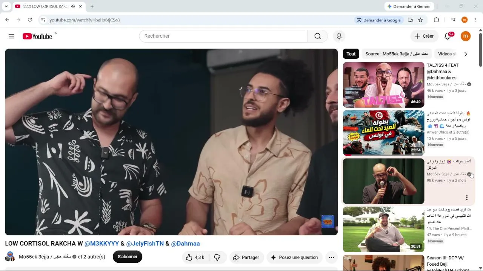Pause the video by clicking the player
Screen dimensions: 483x271
[x=171, y=142]
